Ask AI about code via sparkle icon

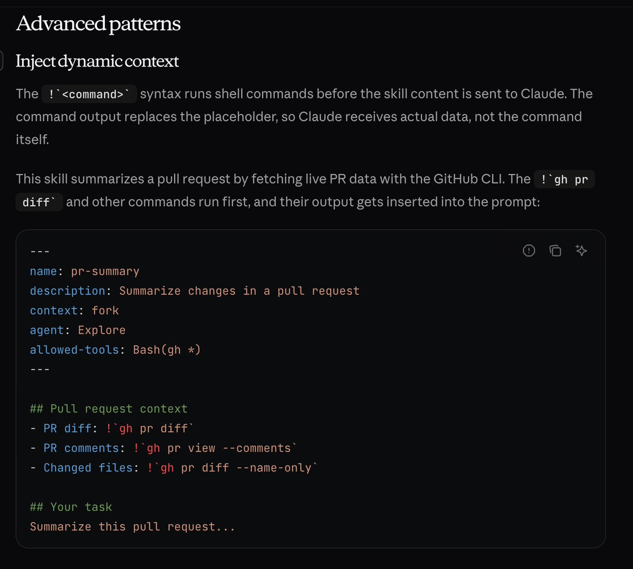coord(581,250)
